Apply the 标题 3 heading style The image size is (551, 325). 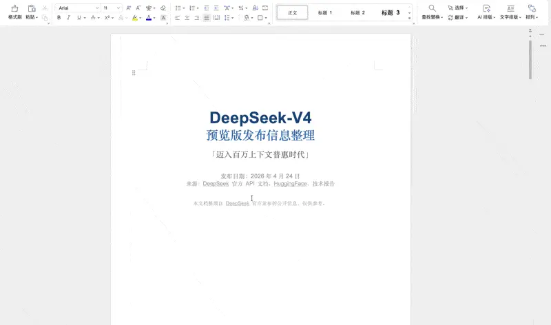[x=391, y=12]
